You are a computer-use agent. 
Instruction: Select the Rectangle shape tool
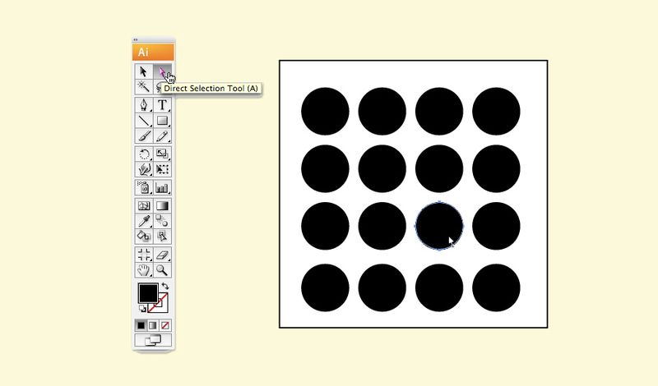pyautogui.click(x=162, y=121)
